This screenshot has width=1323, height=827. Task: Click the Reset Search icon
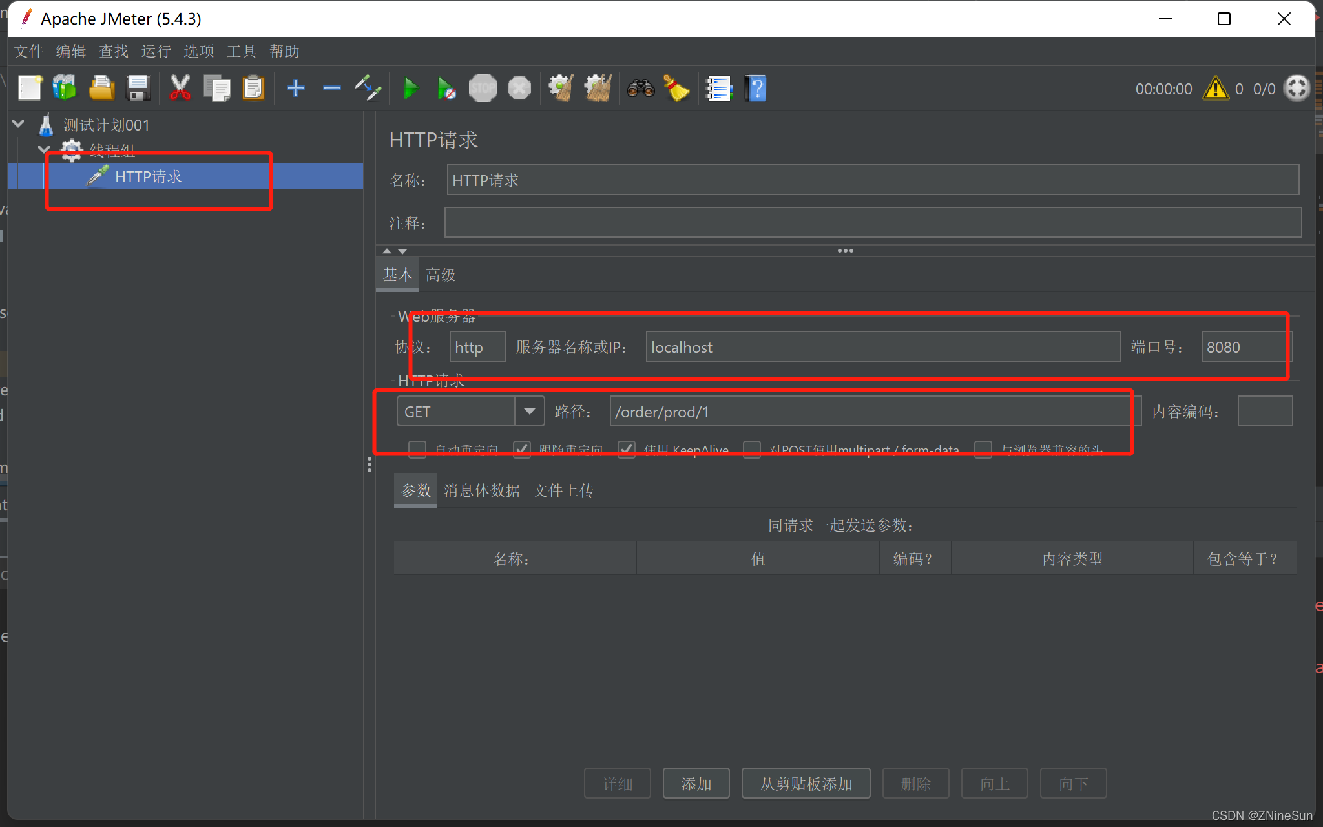tap(676, 88)
